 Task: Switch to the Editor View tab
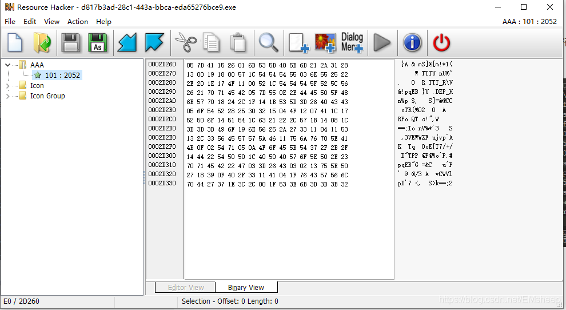(186, 288)
